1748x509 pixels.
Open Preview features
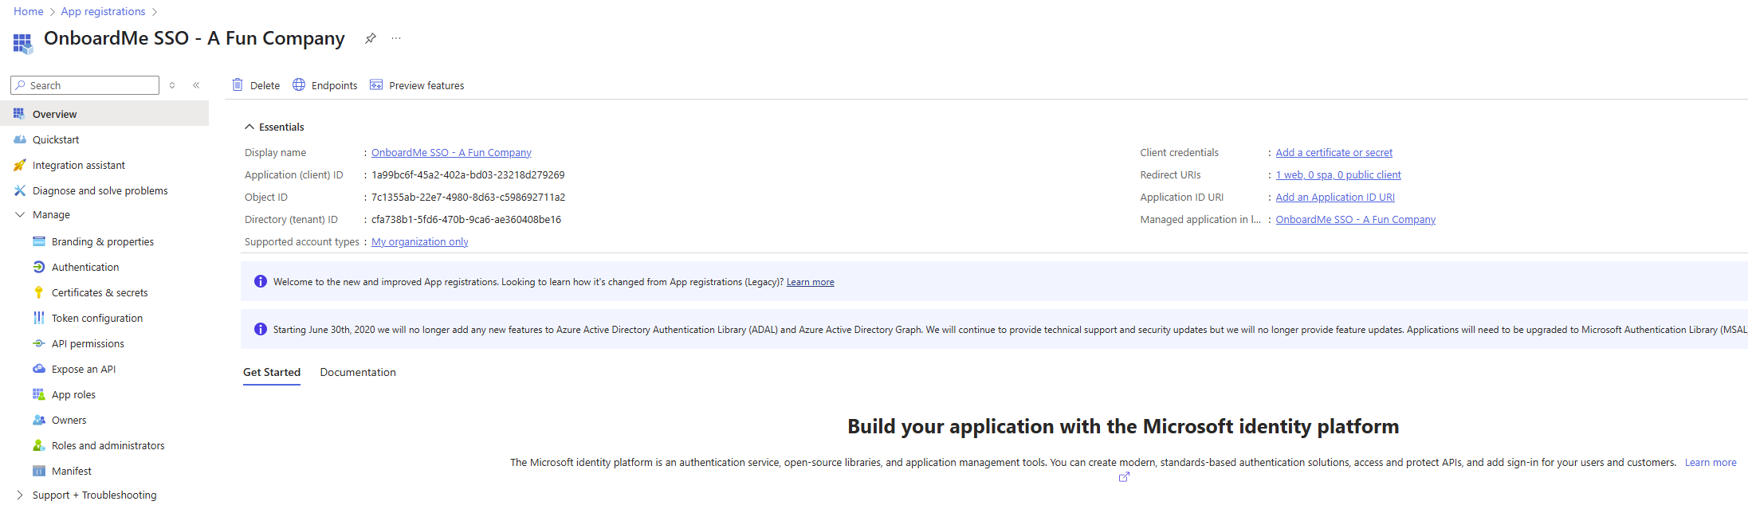(417, 85)
